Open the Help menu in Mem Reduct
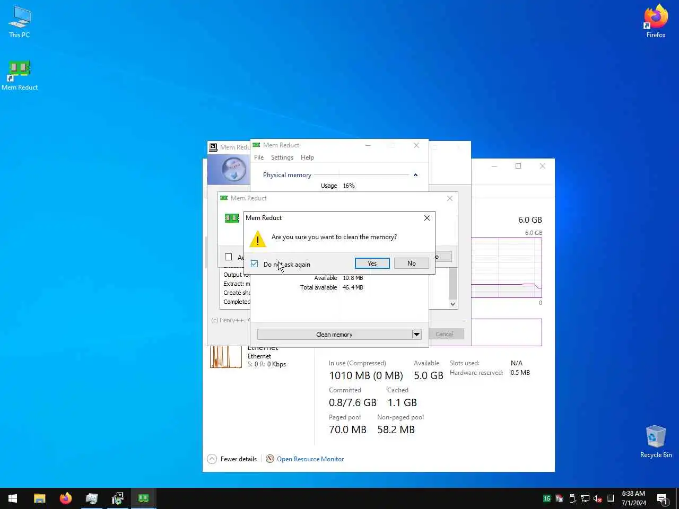 pyautogui.click(x=307, y=157)
